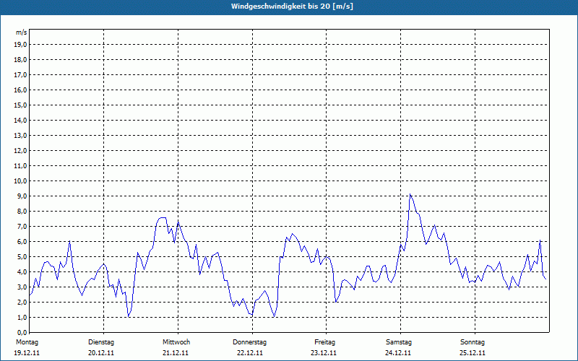Screen dimensions: 578x361
Task: Click the 'Samstag' day label
Action: click(399, 342)
